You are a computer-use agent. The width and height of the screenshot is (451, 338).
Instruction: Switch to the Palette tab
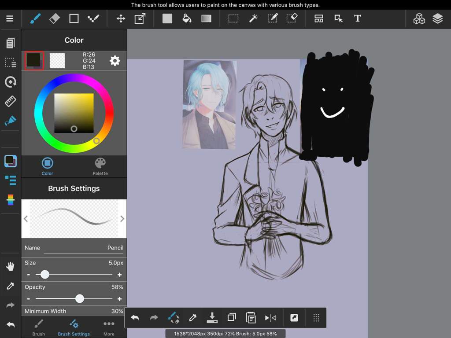click(x=100, y=166)
